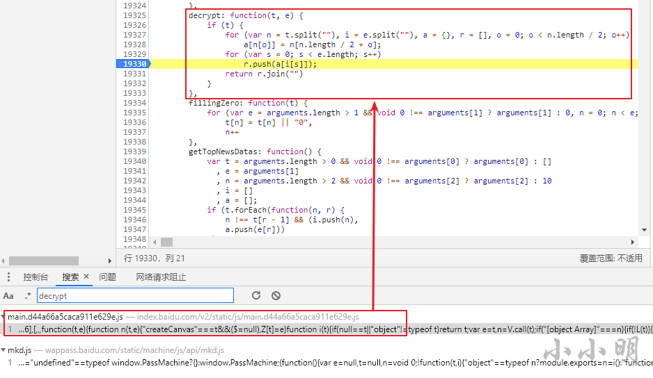The width and height of the screenshot is (653, 378).
Task: Click the left navigator pane scrollbar thumb
Action: click(44, 261)
